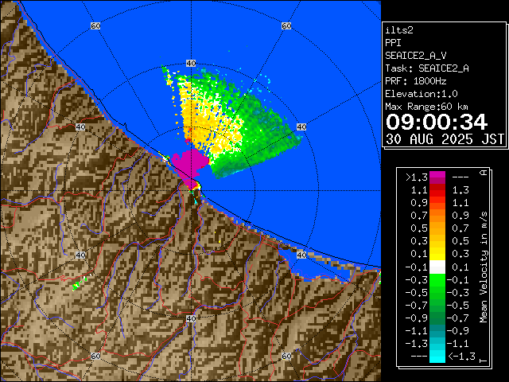Viewport: 509px width, 382px height.
Task: Select the dark red 1.1 to 1.3 swatch
Action: click(x=437, y=191)
